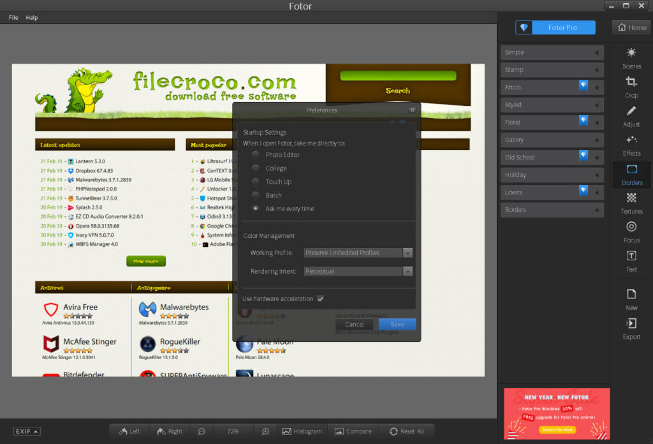Expand the Borders category row
This screenshot has height=444, width=653.
click(x=552, y=210)
